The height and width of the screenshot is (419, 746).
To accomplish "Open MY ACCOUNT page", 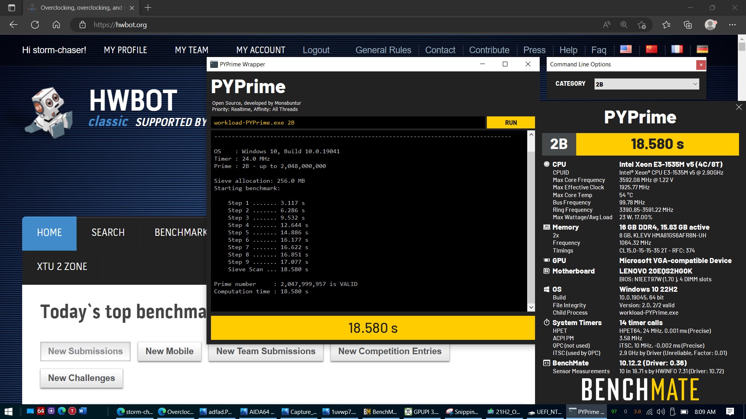I will 261,50.
